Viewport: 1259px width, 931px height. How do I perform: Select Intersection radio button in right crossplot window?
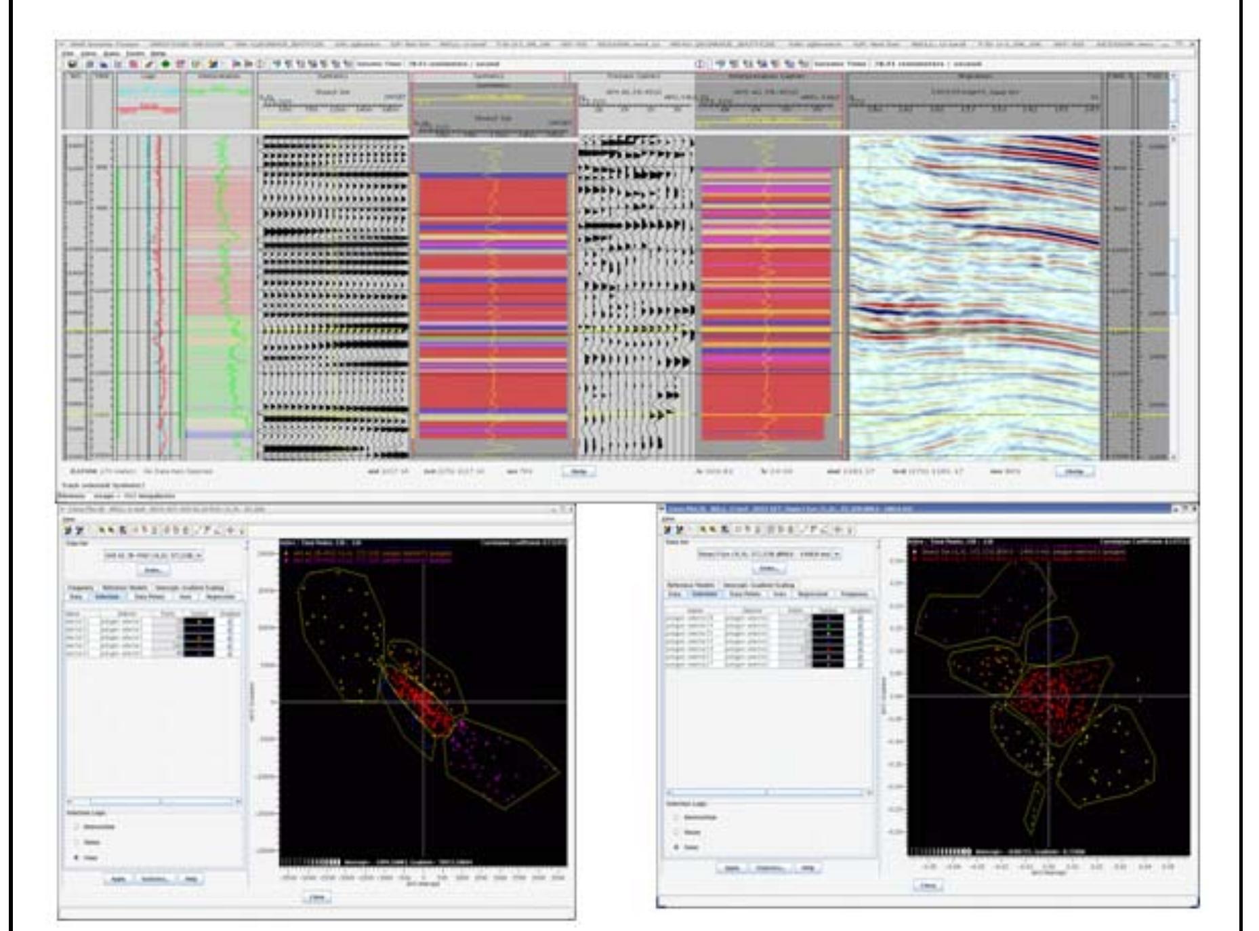(676, 817)
